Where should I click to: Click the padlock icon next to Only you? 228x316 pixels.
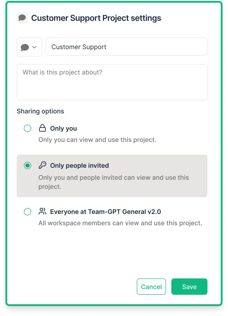42,128
